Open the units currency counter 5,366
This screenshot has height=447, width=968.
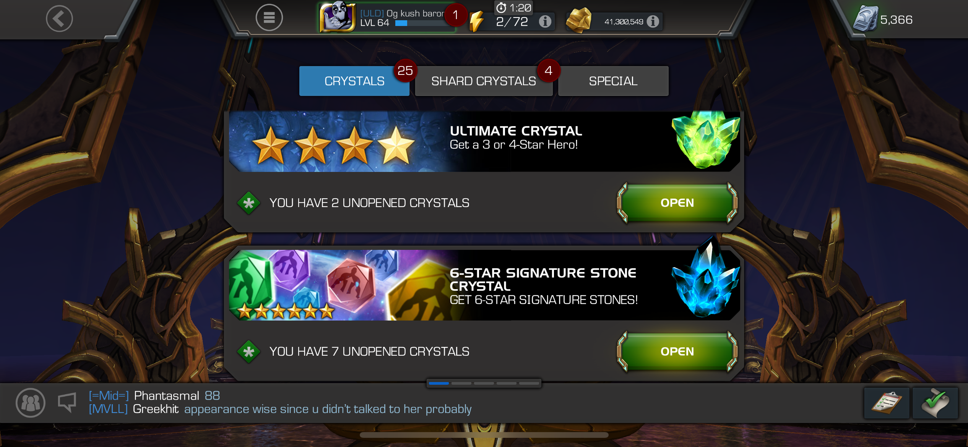883,19
